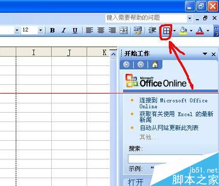Open fill color dropdown arrow
The width and height of the screenshot is (219, 186).
pyautogui.click(x=191, y=31)
